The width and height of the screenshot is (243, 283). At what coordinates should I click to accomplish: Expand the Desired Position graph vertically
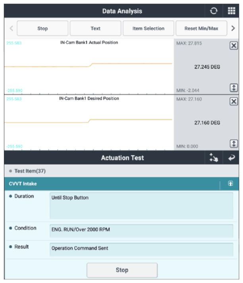click(x=233, y=144)
